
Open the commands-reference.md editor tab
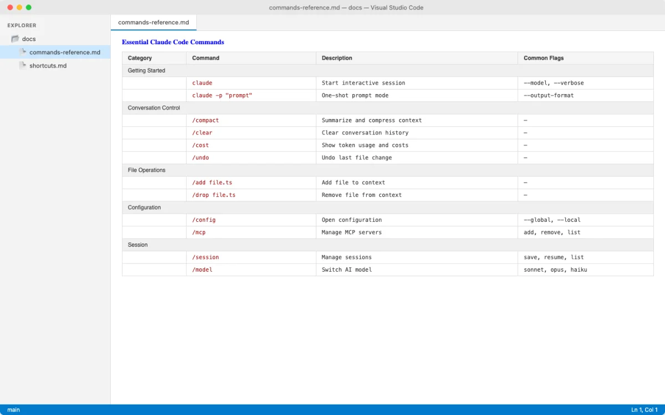pyautogui.click(x=154, y=23)
